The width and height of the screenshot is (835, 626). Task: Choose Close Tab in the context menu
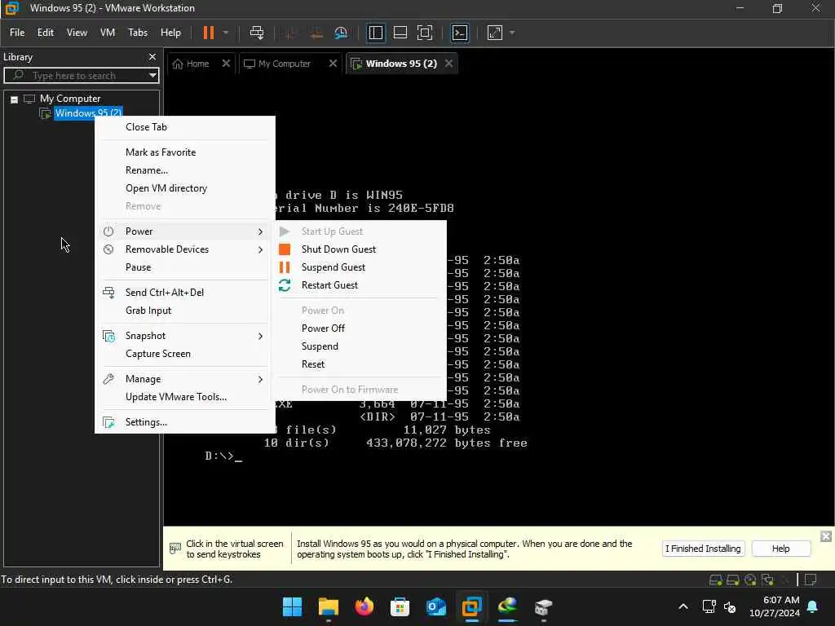click(x=146, y=126)
